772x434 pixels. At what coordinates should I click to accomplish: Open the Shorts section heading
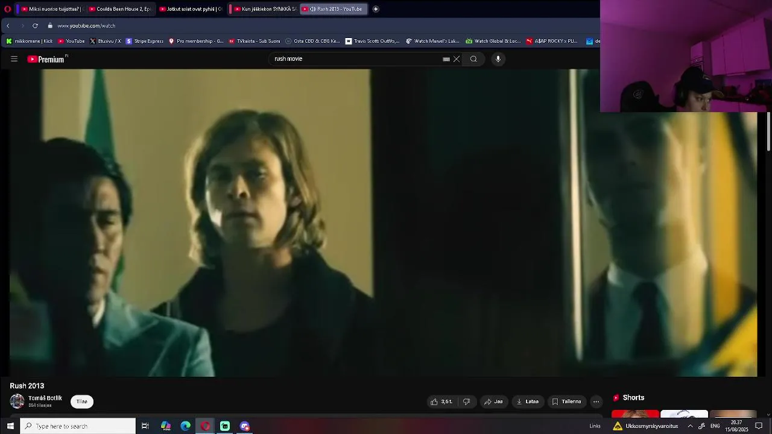pyautogui.click(x=629, y=398)
